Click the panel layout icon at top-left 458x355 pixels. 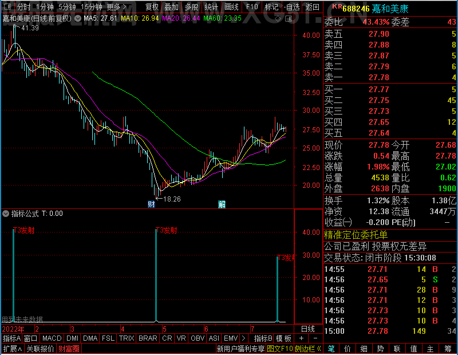pos(7,6)
